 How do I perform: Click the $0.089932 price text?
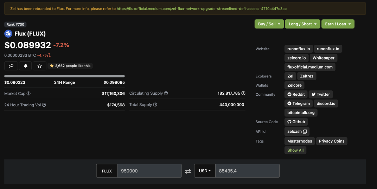click(28, 45)
